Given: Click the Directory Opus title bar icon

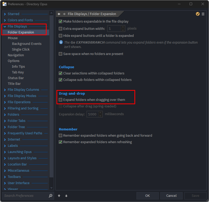Looking at the screenshot, I should click(x=4, y=4).
